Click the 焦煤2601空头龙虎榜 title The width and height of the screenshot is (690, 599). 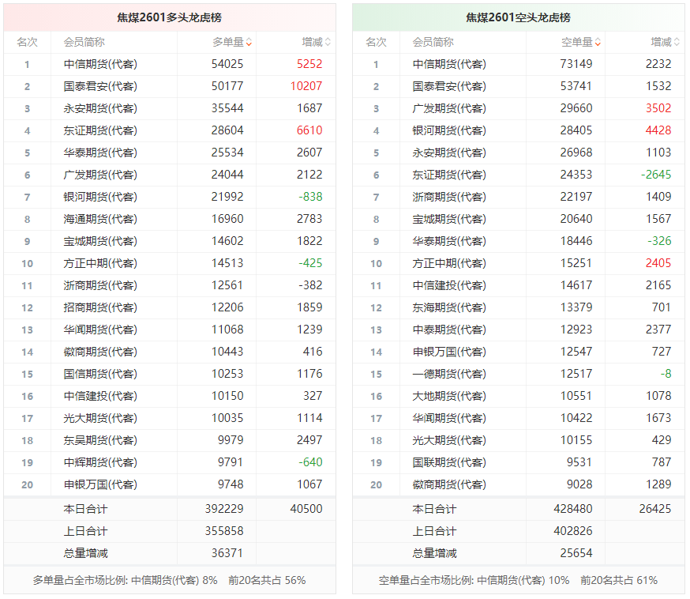519,17
